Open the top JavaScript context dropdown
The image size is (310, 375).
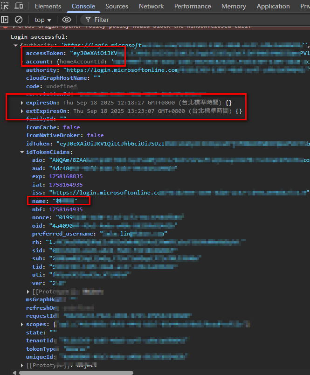[x=42, y=20]
